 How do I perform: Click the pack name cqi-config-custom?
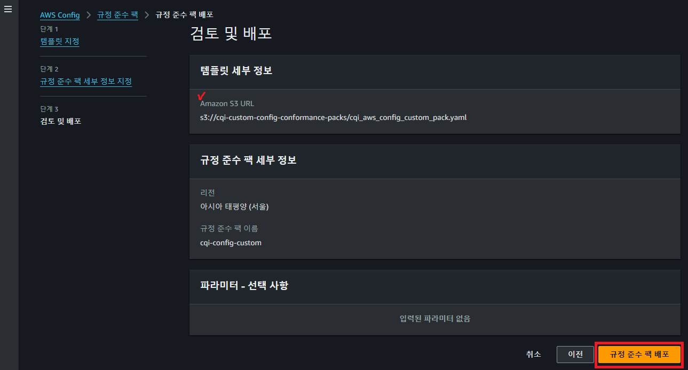[231, 243]
